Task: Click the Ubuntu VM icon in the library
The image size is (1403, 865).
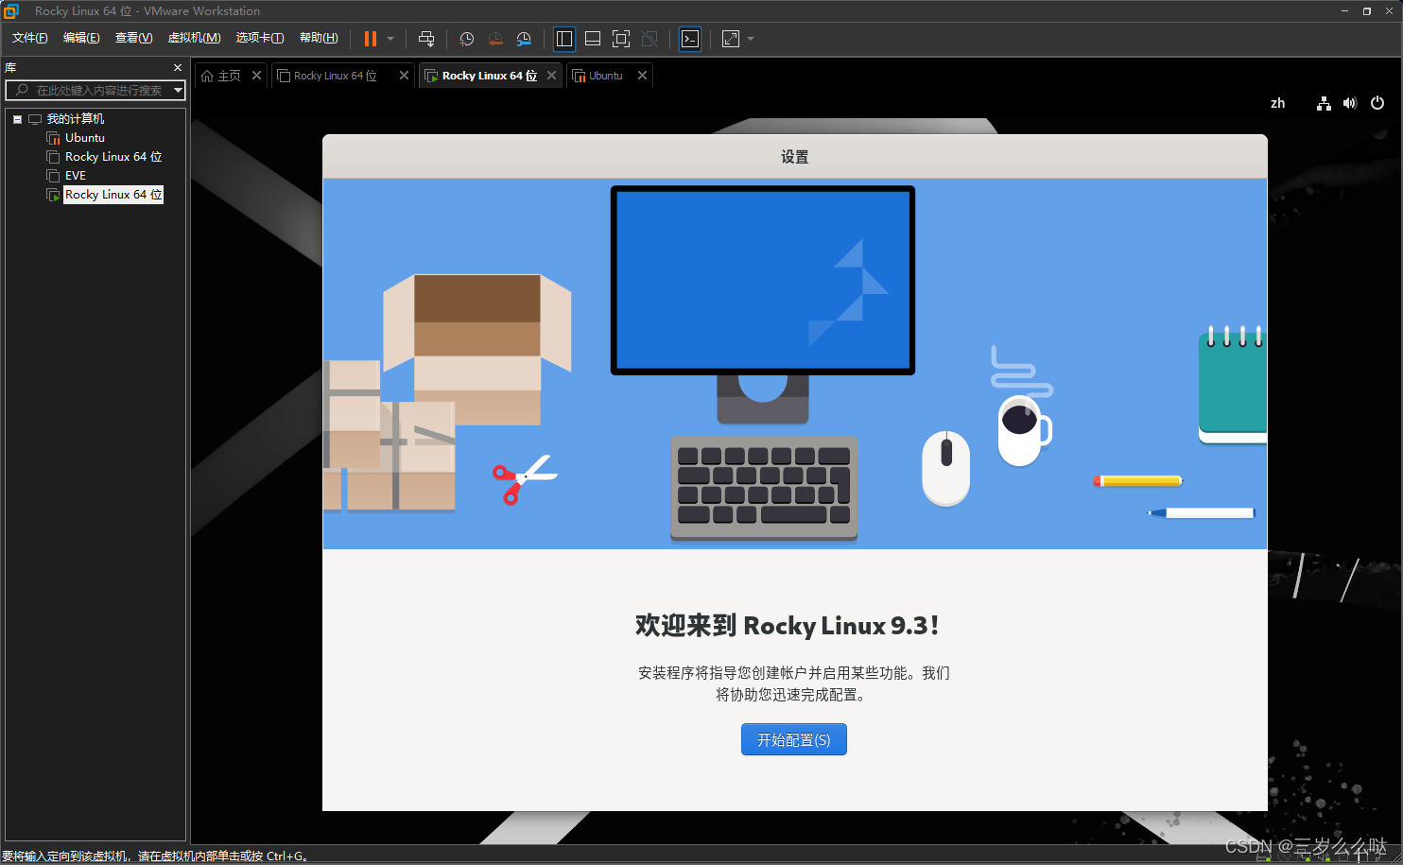Action: pos(54,138)
